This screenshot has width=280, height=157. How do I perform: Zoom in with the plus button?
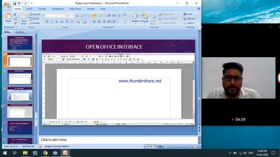coord(190,147)
